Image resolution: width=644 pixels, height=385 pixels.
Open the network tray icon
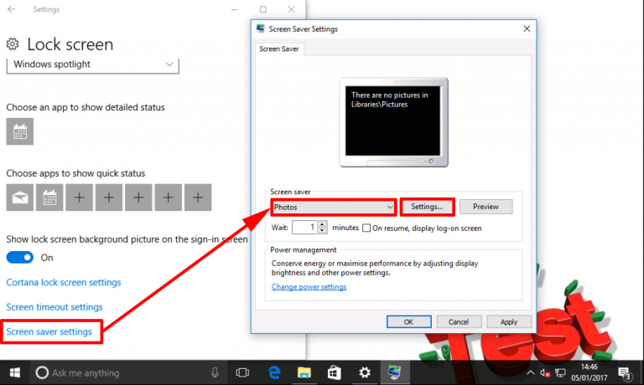[x=560, y=372]
